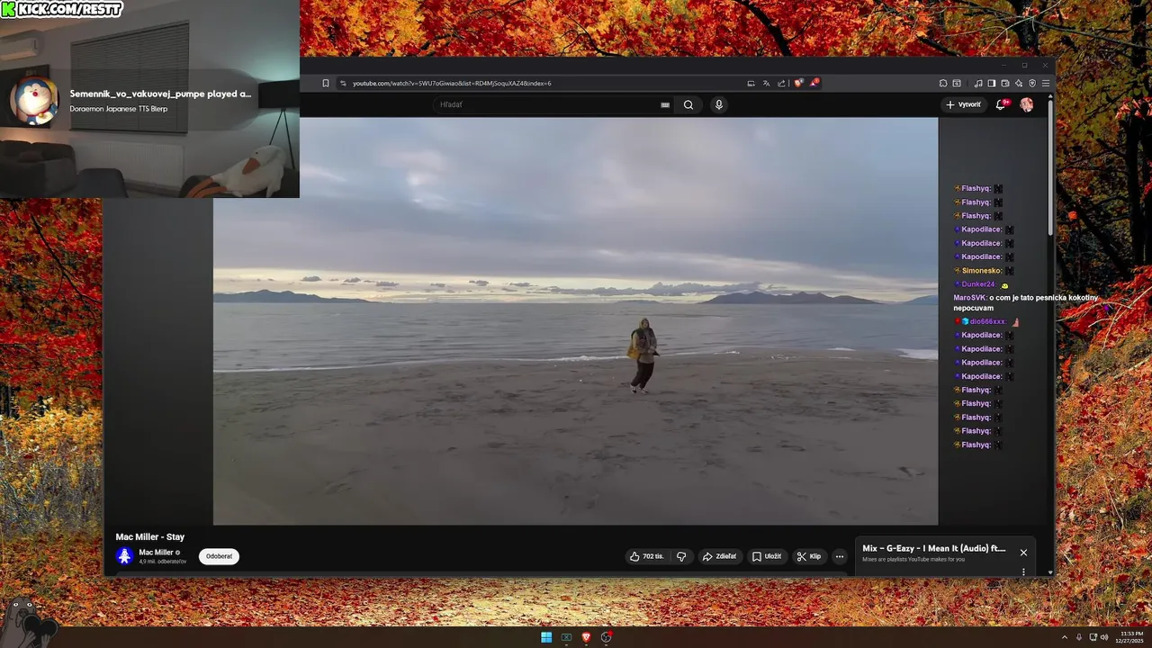Click the 'Simonesko' chat username
Viewport: 1152px width, 648px height.
point(982,271)
